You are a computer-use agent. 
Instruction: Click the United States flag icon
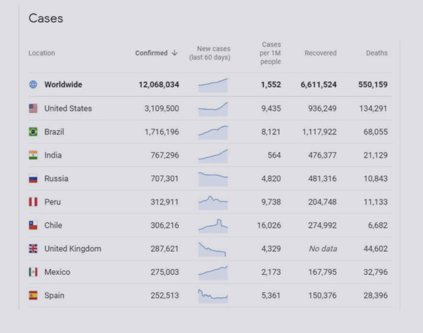click(33, 108)
